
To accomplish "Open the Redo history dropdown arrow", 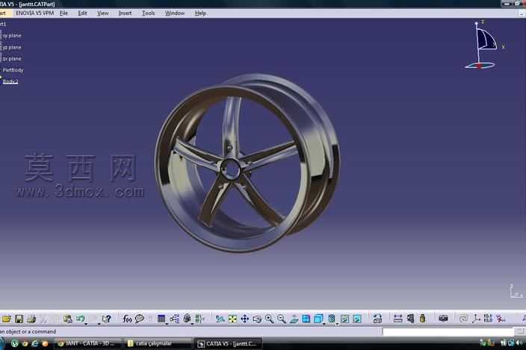I will (99, 324).
